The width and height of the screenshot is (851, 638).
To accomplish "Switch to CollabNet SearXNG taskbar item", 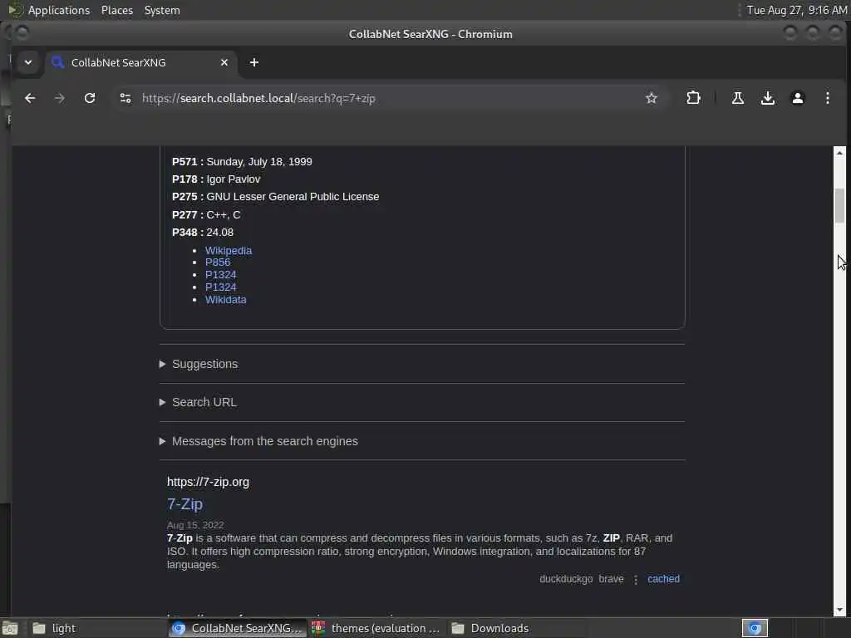I will [x=237, y=628].
